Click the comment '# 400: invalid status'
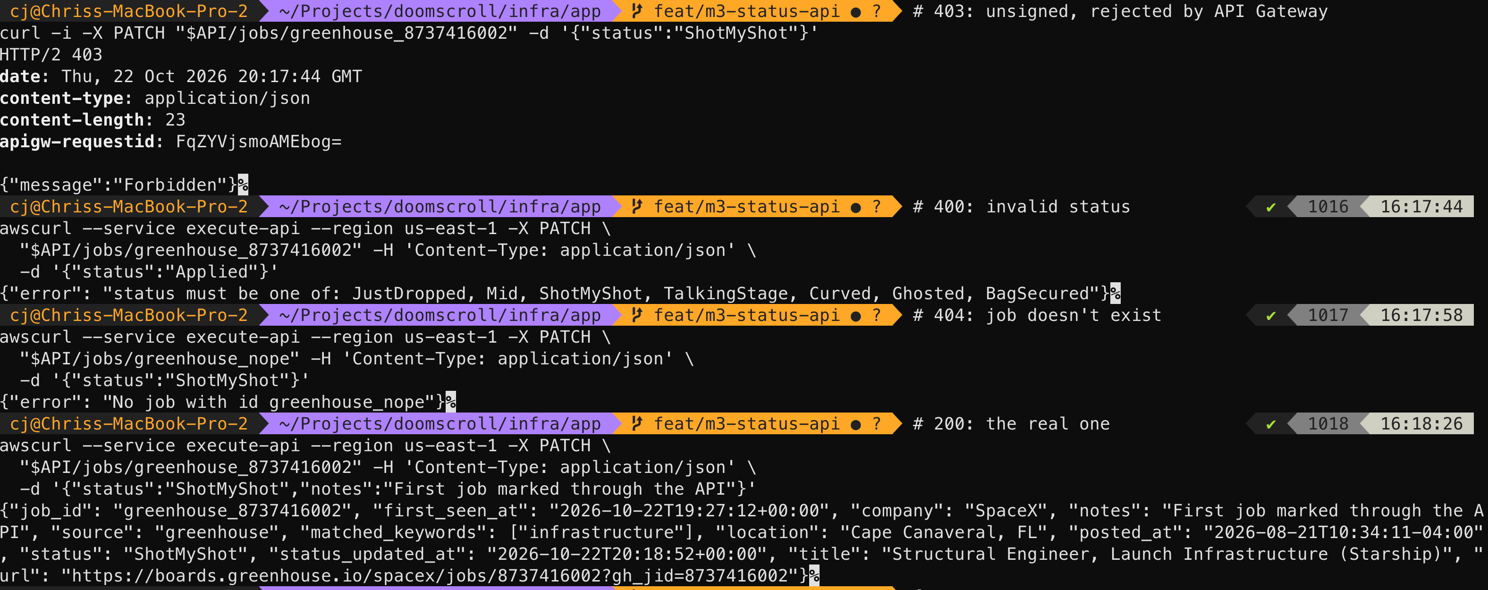The image size is (1488, 590). (1021, 206)
